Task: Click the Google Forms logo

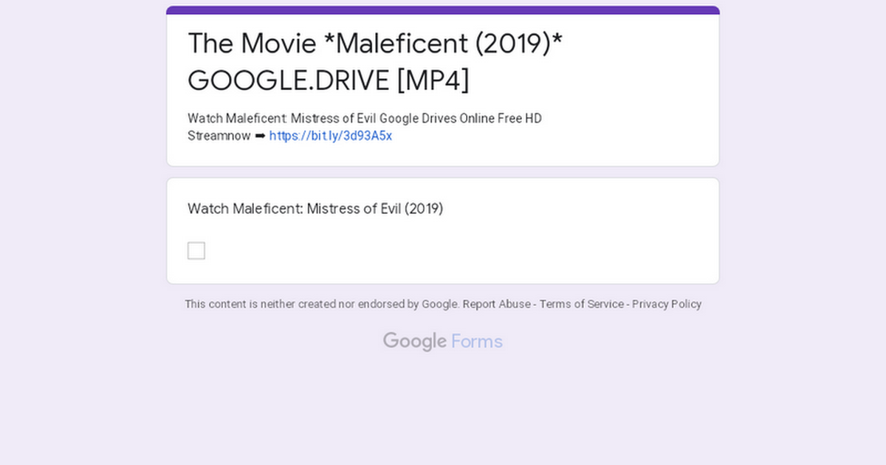Action: [x=443, y=341]
